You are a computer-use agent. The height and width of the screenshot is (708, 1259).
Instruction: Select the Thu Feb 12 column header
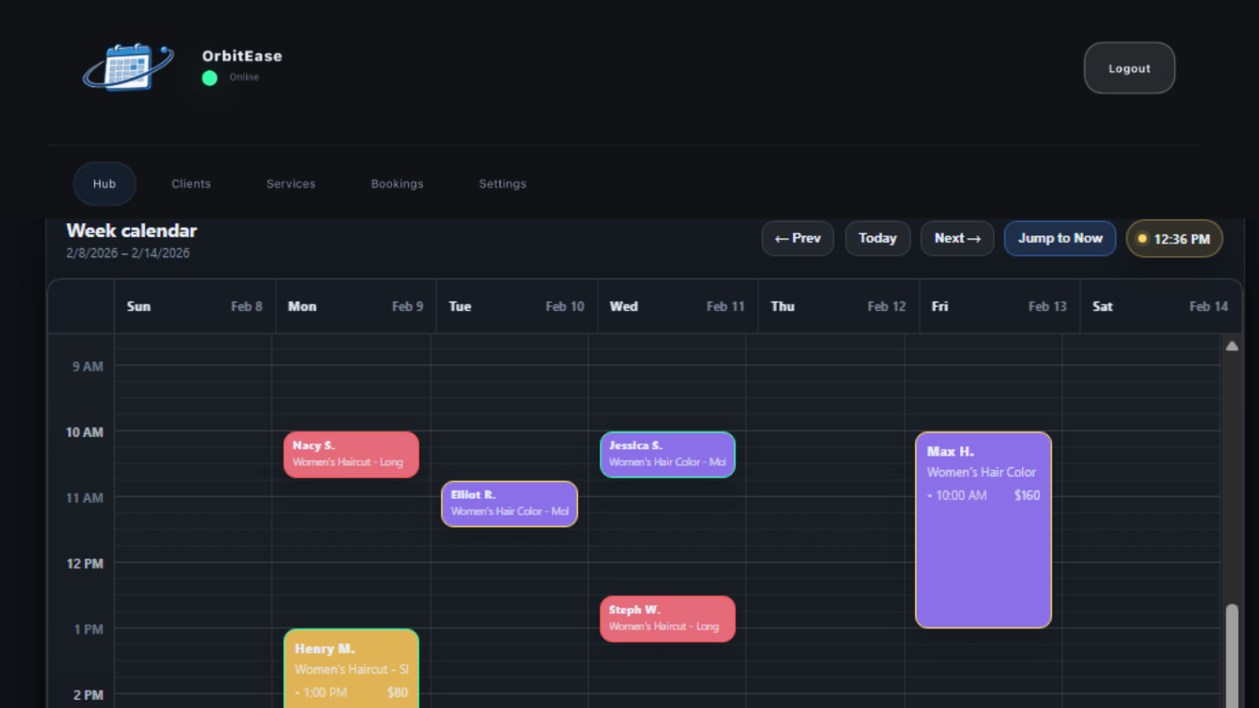coord(839,307)
